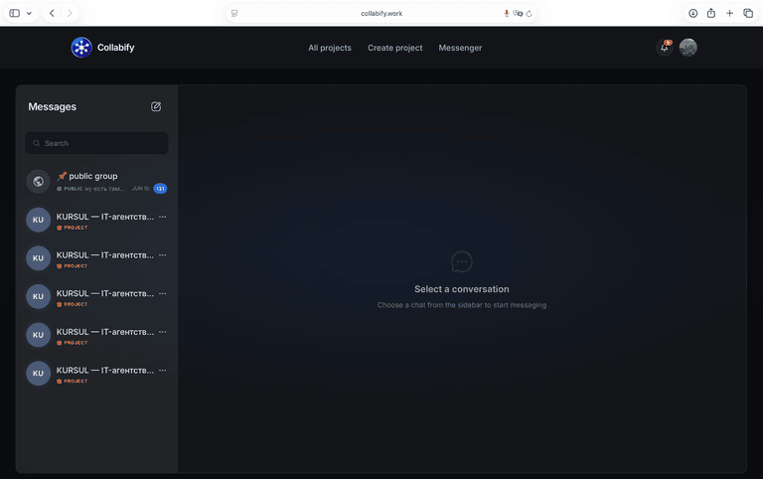Image resolution: width=763 pixels, height=479 pixels.
Task: Click "Choose a chat from the sidebar" hint
Action: (x=462, y=305)
